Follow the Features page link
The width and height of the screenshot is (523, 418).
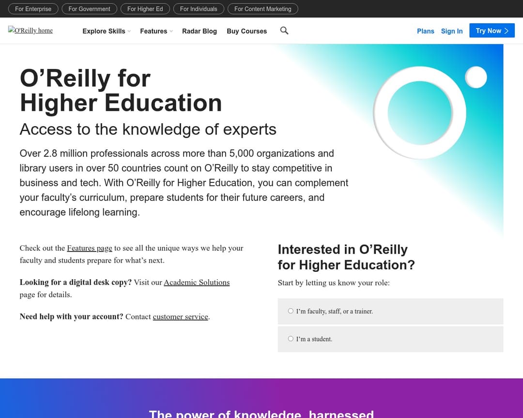90,248
